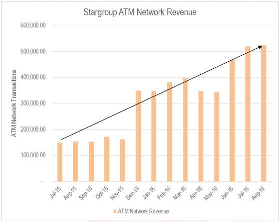Click the 100,000.00 axis label
279x222 pixels.
coord(33,155)
